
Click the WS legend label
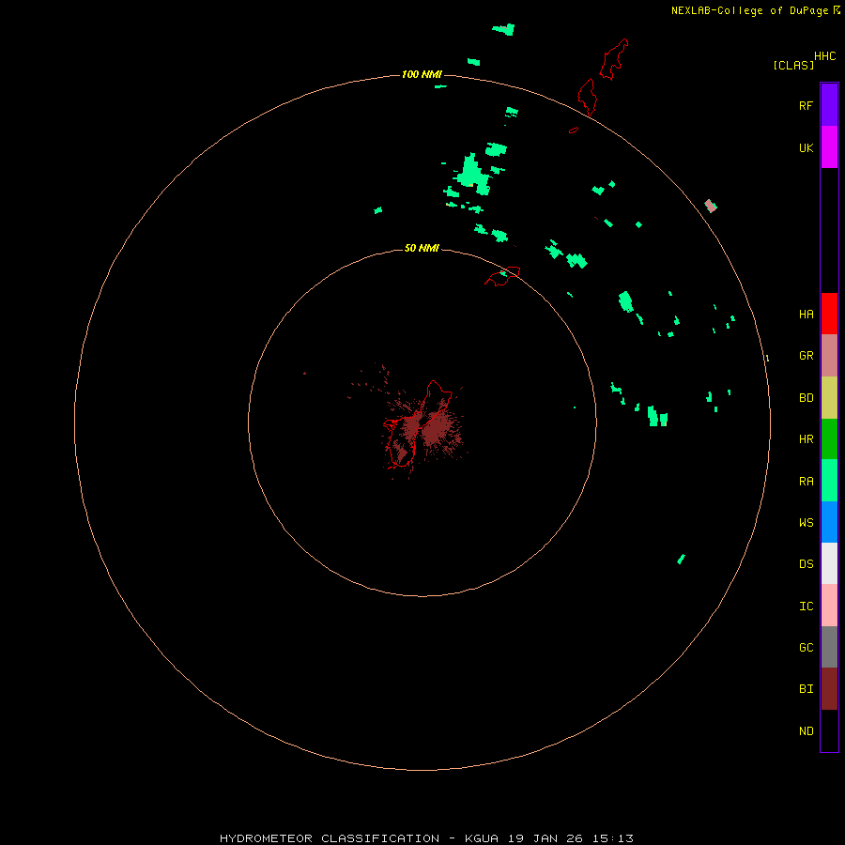[807, 522]
